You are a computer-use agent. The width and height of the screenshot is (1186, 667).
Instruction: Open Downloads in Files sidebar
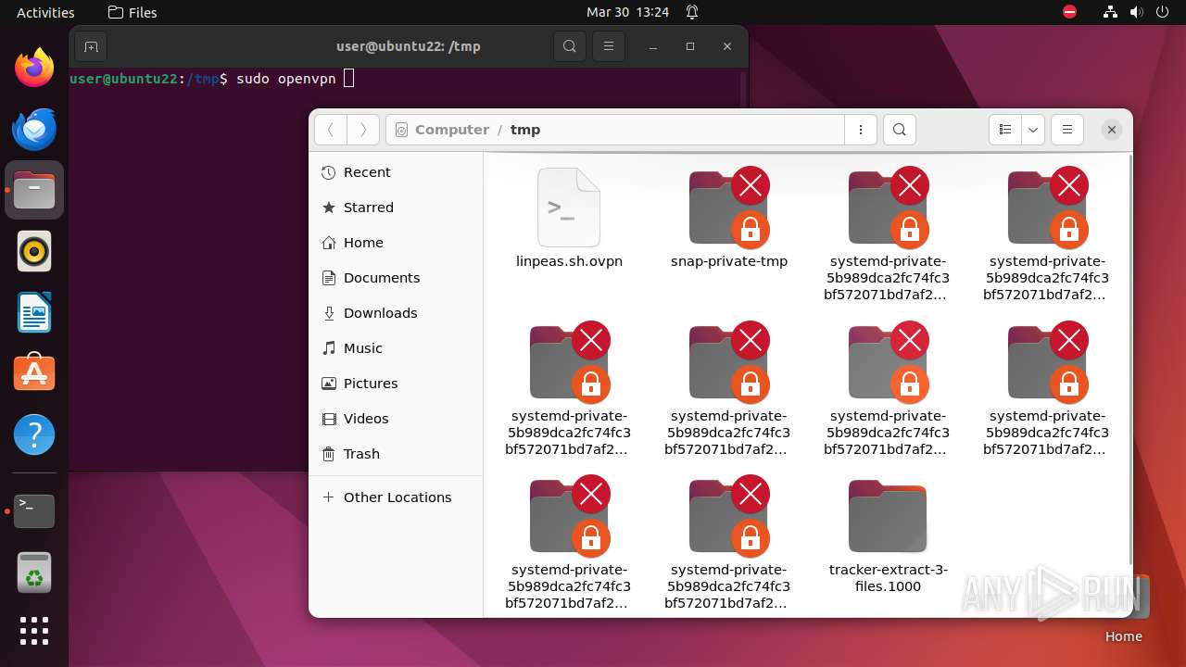pos(396,313)
